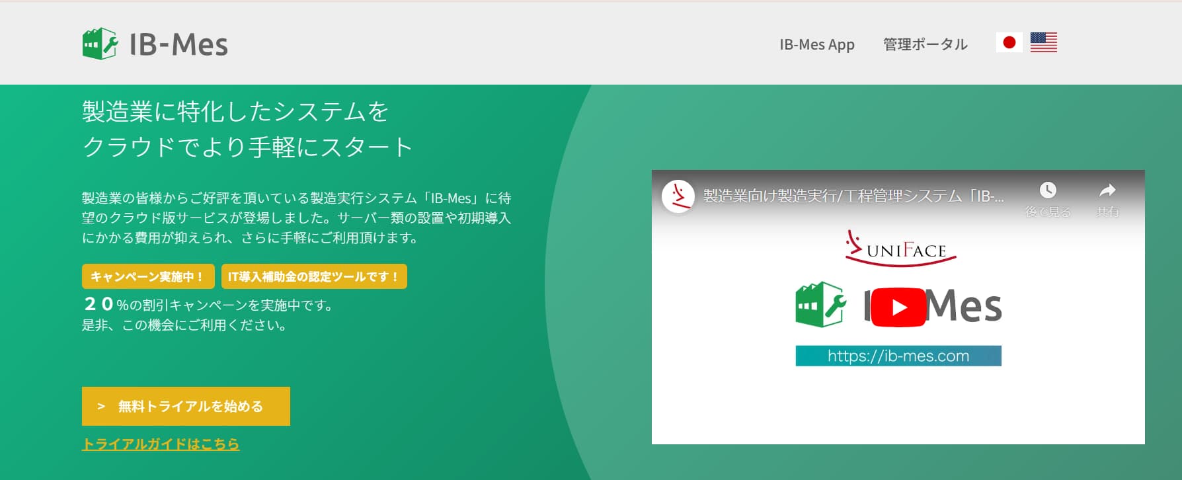Play the YouTube video
This screenshot has width=1182, height=480.
(x=898, y=307)
